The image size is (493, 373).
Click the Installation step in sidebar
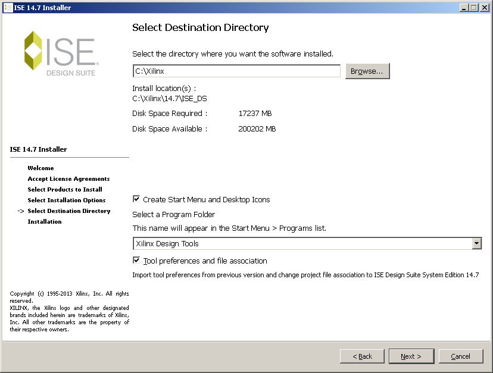coord(44,221)
